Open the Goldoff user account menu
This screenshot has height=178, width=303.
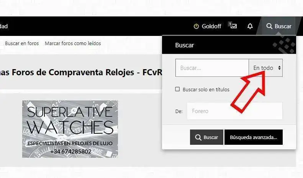click(207, 26)
